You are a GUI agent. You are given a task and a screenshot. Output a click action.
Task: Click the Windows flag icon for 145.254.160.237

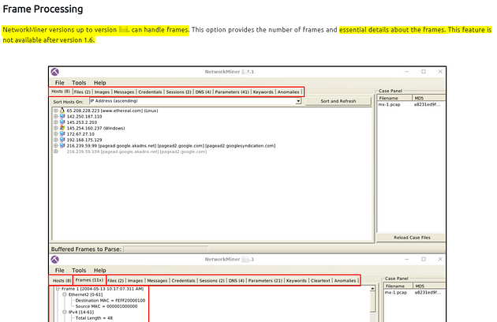(62, 128)
